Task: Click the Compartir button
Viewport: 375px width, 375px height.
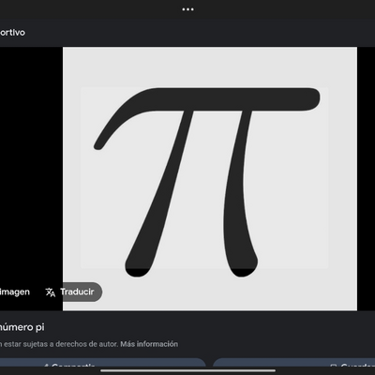Action: click(103, 363)
